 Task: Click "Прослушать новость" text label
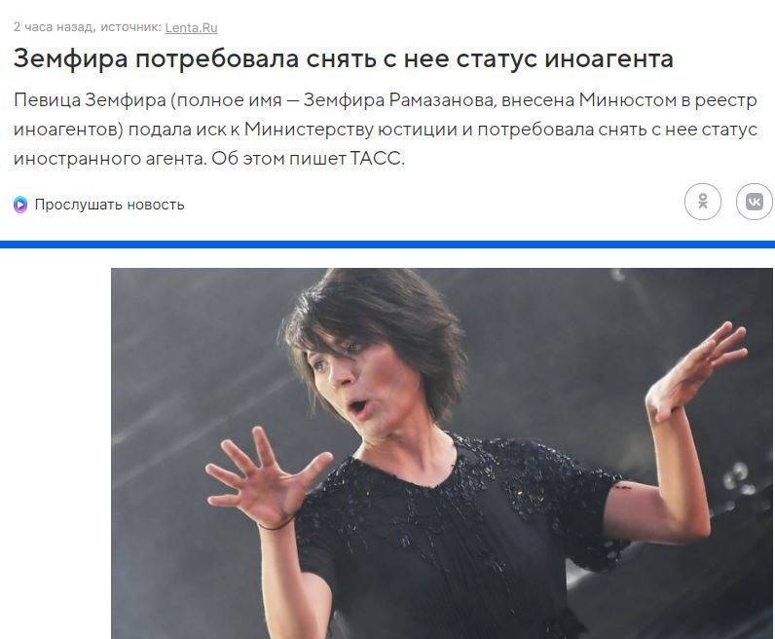tap(109, 205)
